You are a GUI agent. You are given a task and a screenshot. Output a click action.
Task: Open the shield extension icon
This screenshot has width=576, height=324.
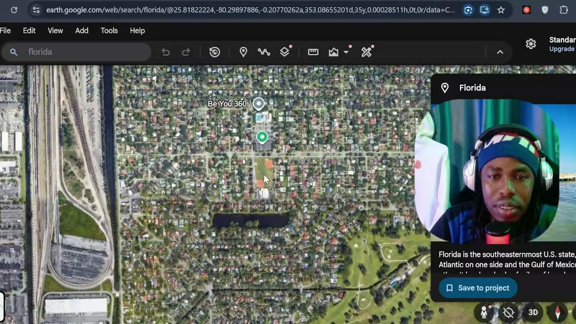[x=545, y=10]
